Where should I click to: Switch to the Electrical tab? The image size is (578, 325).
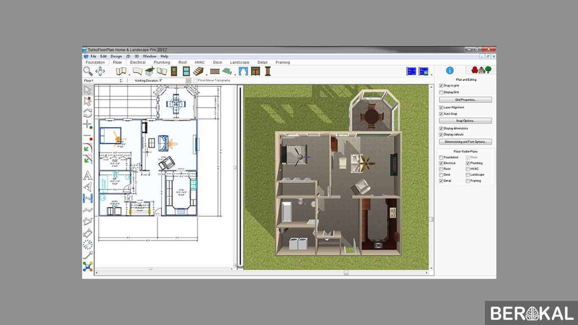[138, 62]
